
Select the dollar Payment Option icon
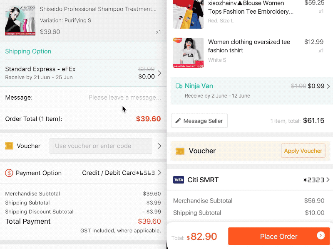coord(8,173)
